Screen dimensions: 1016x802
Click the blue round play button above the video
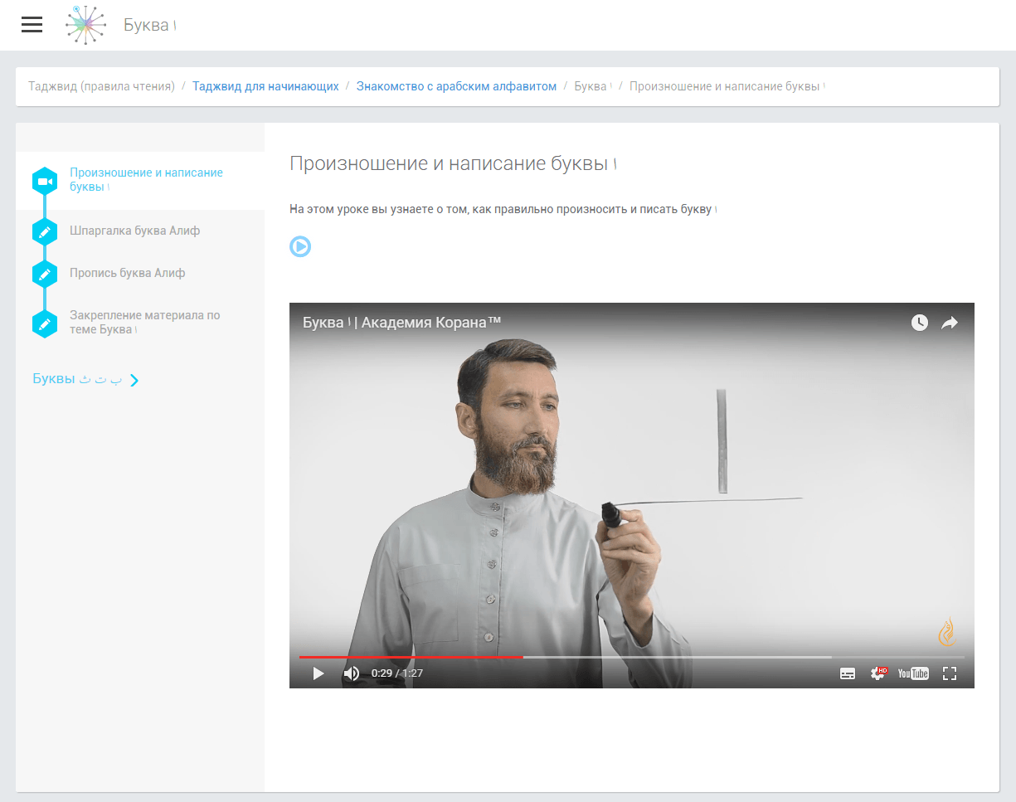click(300, 246)
